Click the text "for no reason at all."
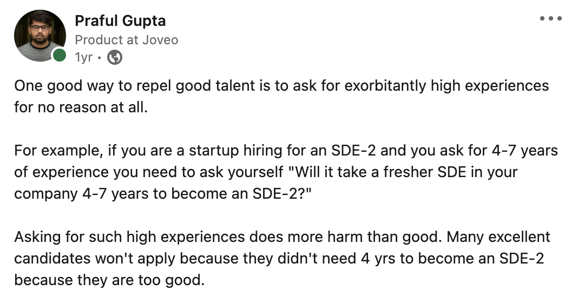 [81, 107]
